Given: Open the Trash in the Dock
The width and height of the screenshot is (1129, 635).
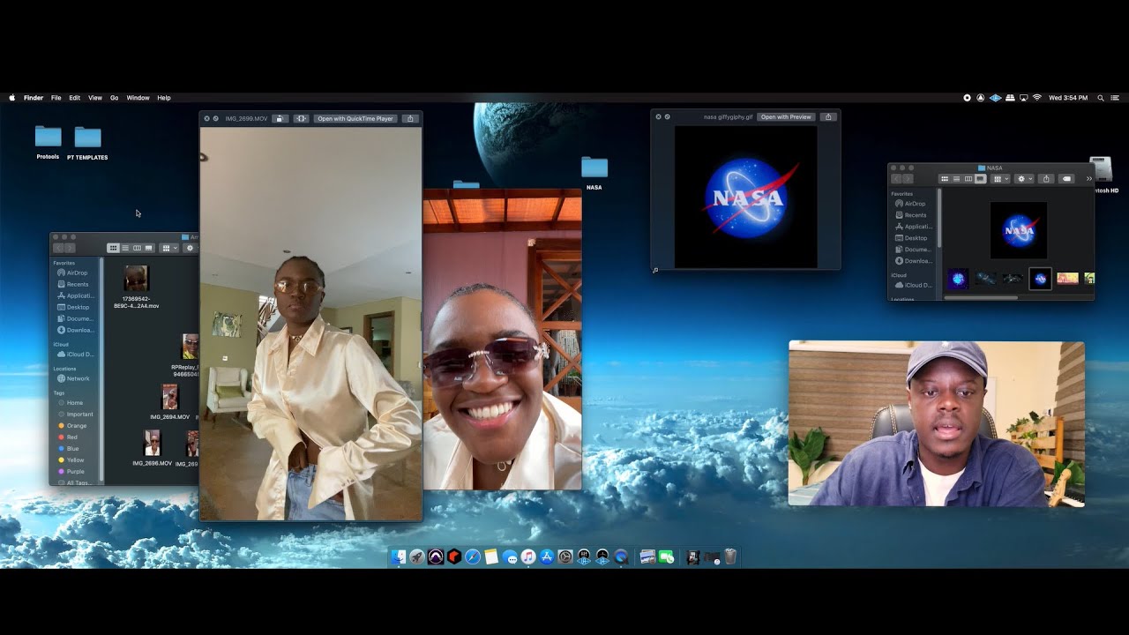Looking at the screenshot, I should 730,557.
